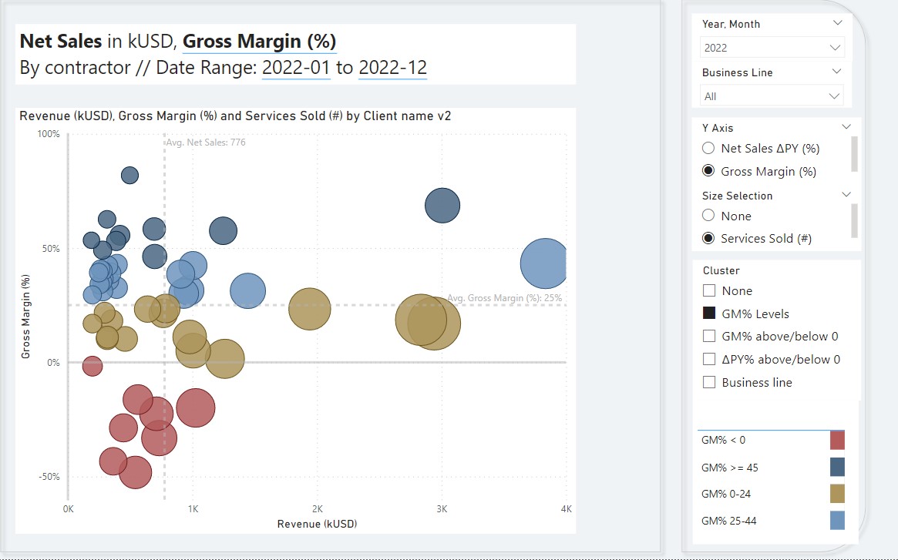Viewport: 898px width, 560px height.
Task: Choose None for Size Selection
Action: 708,216
